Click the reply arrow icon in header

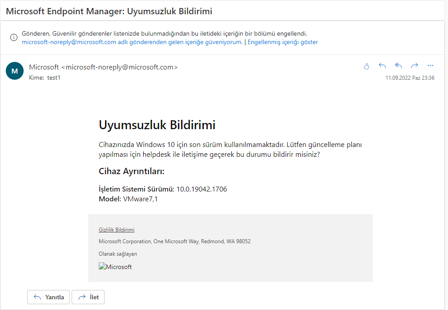point(382,66)
